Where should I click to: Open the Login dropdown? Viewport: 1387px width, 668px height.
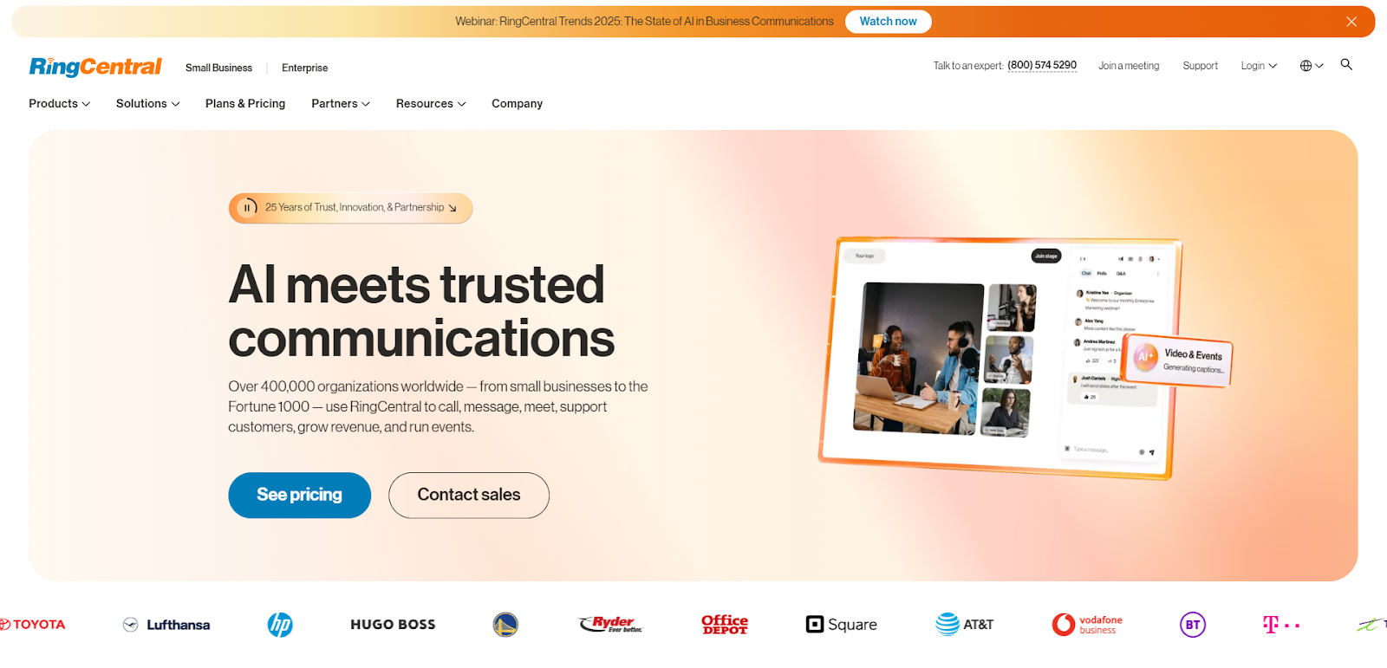coord(1259,66)
